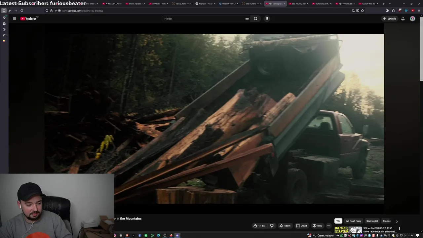This screenshot has width=423, height=238.
Task: Click the Díky thanks button
Action: pos(317,226)
